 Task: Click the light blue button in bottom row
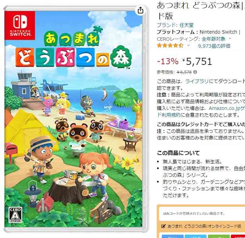tap(195, 236)
